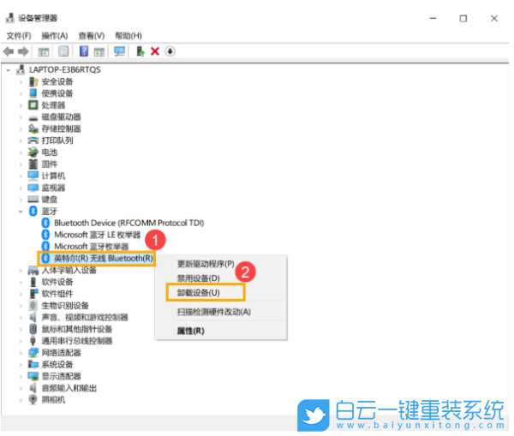The image size is (514, 436).
Task: Click the red X uninstall device icon
Action: [x=155, y=51]
